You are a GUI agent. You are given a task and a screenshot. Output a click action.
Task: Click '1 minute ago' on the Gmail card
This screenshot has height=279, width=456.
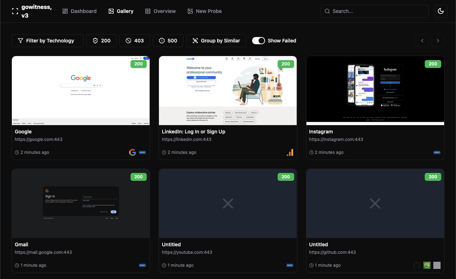[x=33, y=265]
